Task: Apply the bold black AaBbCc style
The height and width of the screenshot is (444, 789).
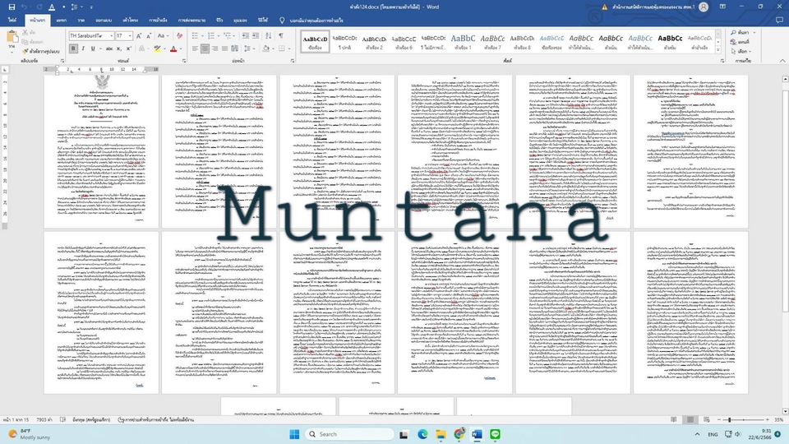Action: (x=670, y=42)
